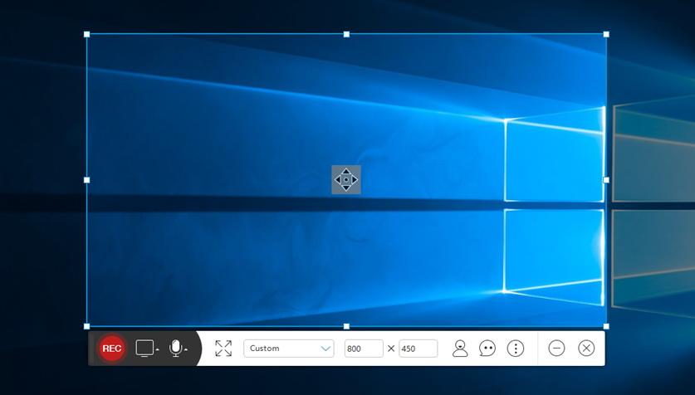Start recording with the red REC button
This screenshot has height=395, width=695.
[x=111, y=349]
